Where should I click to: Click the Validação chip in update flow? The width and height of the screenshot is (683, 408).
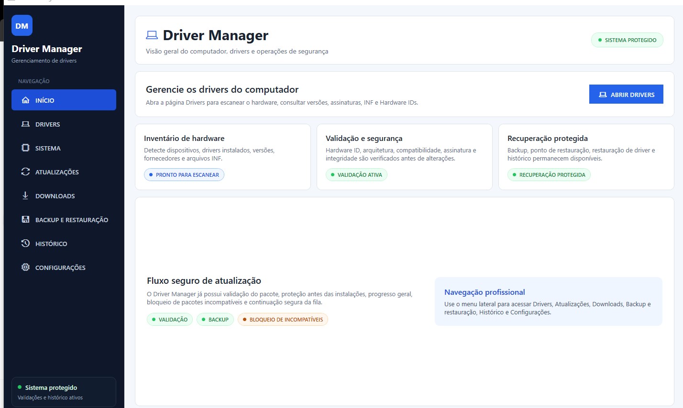[x=170, y=320]
